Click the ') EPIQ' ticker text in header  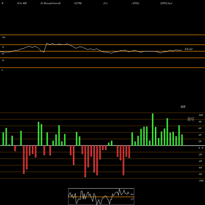point(135,3)
